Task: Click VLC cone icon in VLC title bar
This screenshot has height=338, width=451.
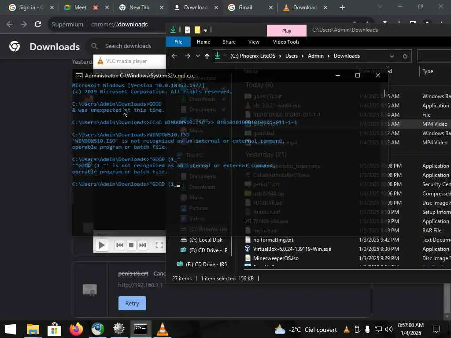Action: tap(100, 61)
